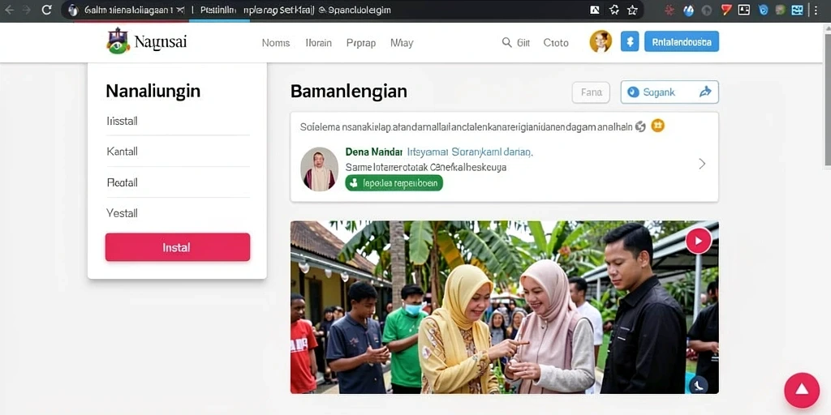Screen dimensions: 831x415
Task: Click the Bamanlengian heading
Action: pos(349,92)
